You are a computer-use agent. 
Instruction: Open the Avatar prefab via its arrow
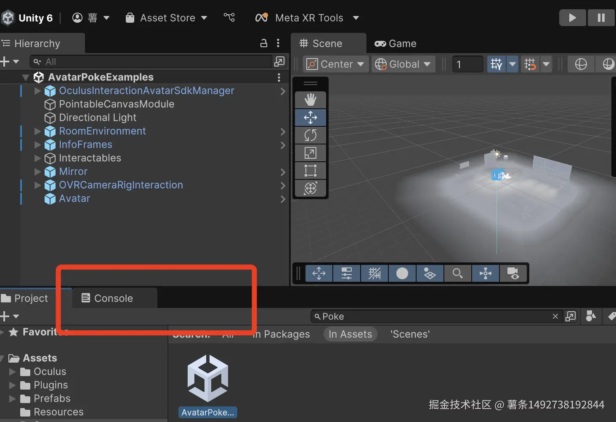tap(283, 199)
